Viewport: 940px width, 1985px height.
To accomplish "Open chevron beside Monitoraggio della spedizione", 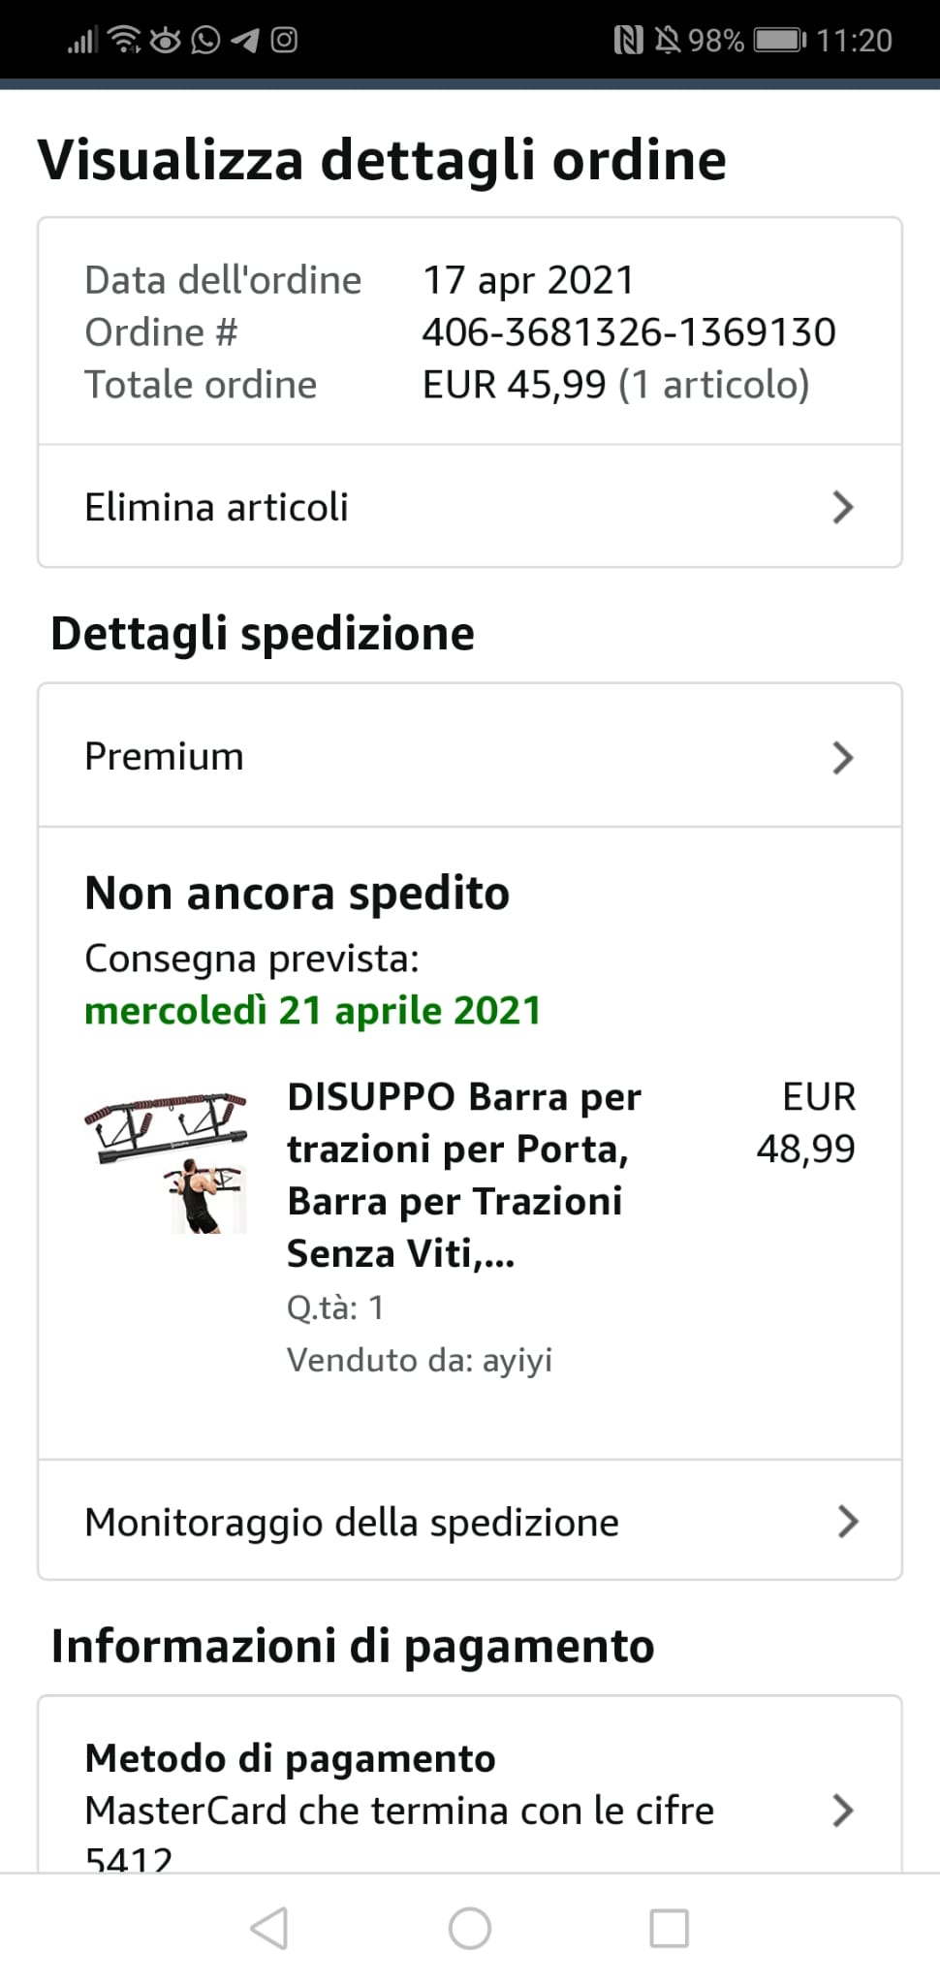I will point(847,1522).
